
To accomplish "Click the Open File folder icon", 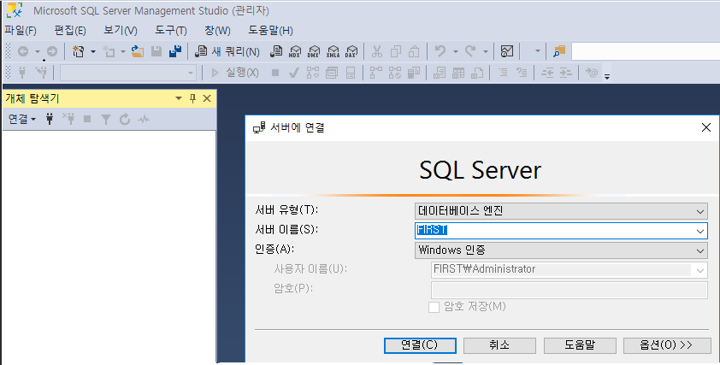I will (138, 51).
